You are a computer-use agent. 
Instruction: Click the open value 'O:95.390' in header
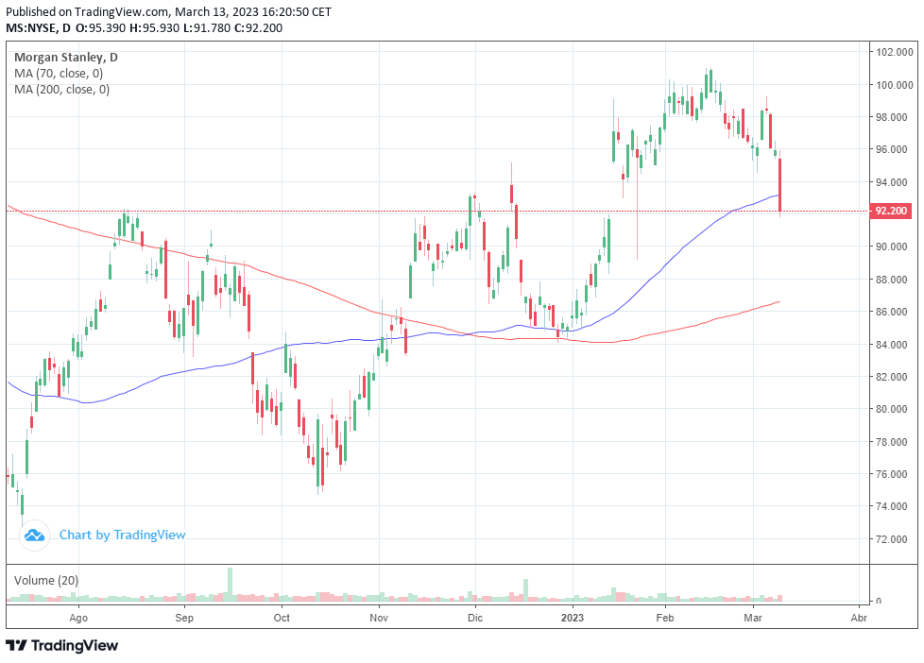pyautogui.click(x=101, y=28)
